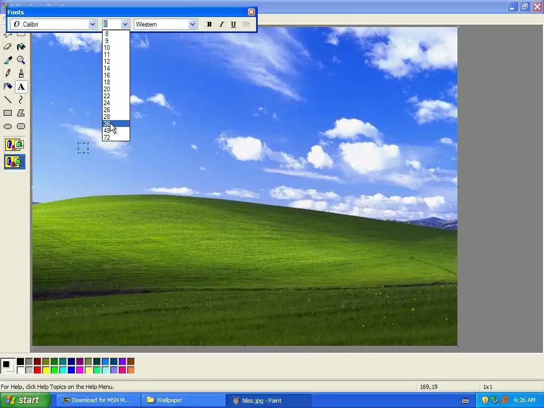The image size is (544, 408).
Task: Click the vertical text icon in Fonts bar
Action: (246, 24)
